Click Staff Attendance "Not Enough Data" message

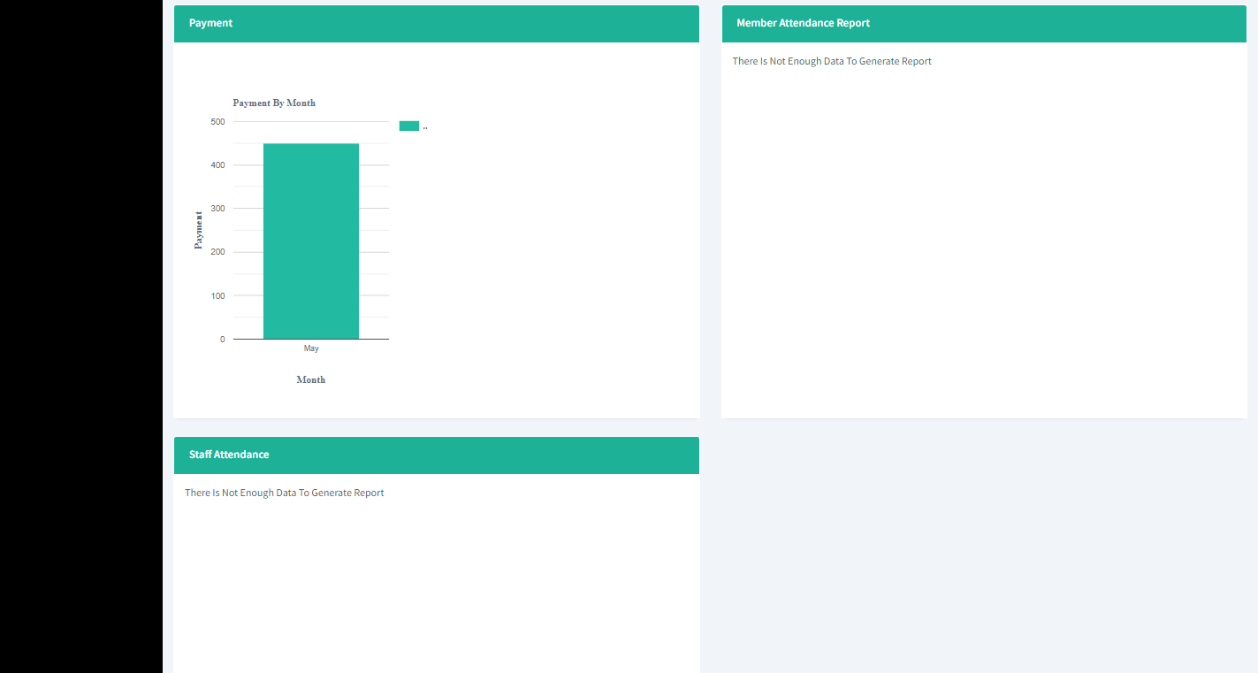click(x=285, y=493)
